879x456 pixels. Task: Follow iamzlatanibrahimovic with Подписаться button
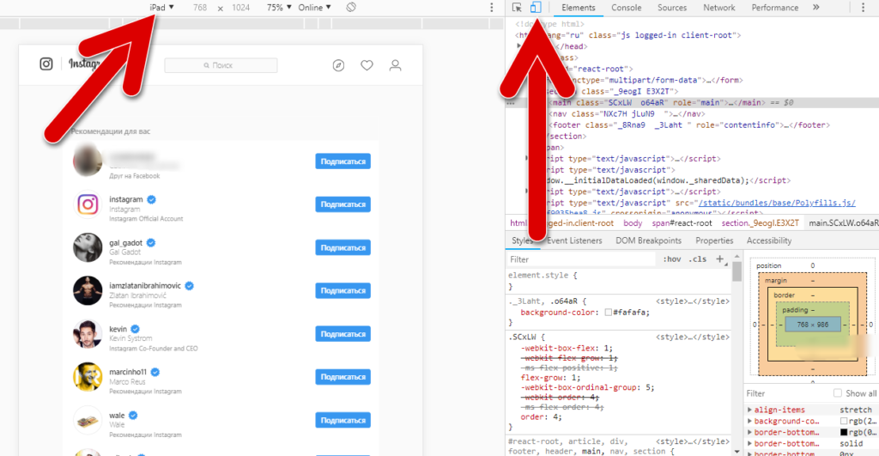click(343, 290)
